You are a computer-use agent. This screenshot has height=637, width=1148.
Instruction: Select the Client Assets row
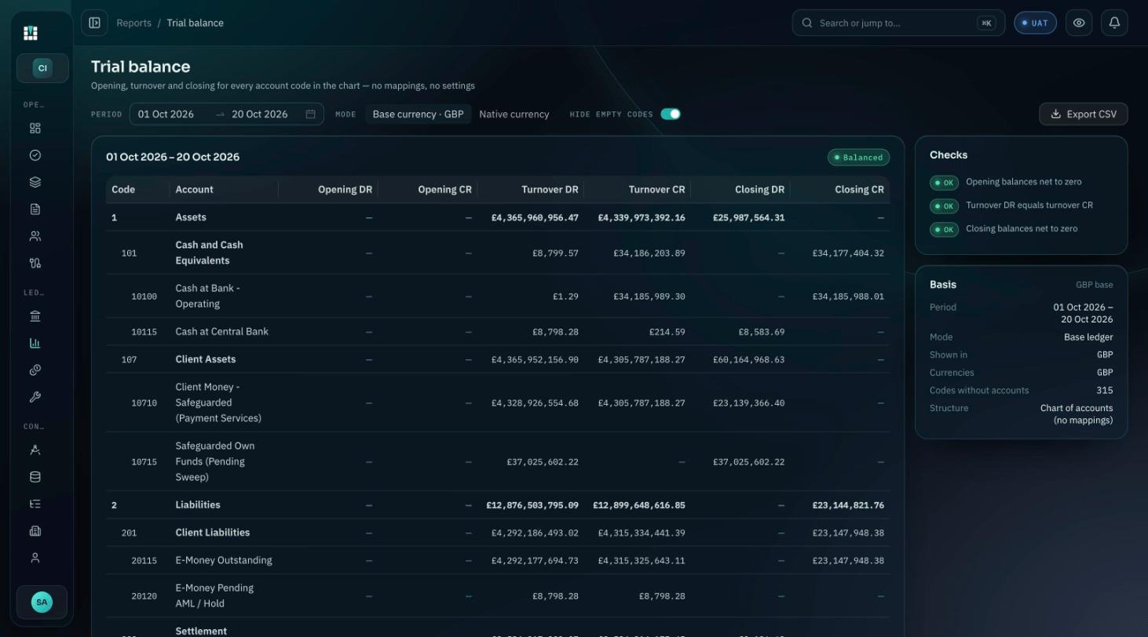tap(498, 359)
